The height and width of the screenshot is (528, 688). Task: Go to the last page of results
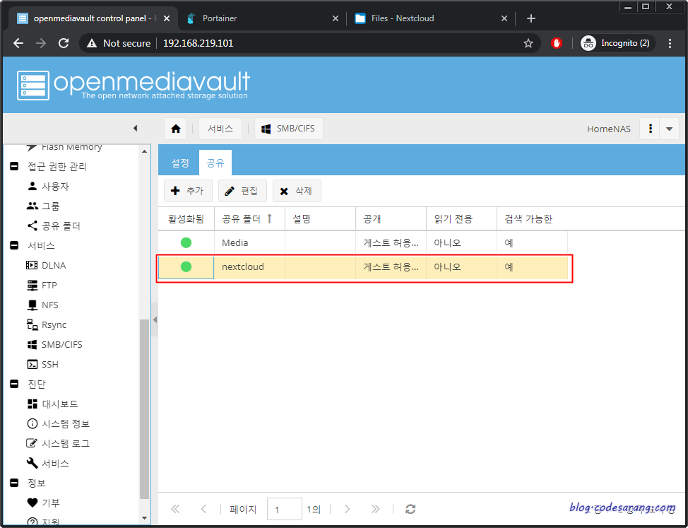(x=375, y=509)
